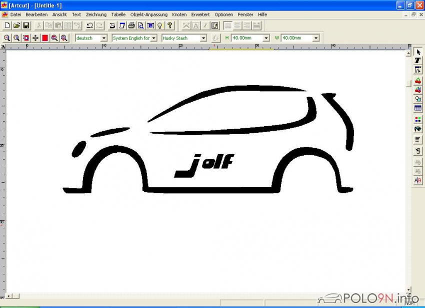Click the undo arrow icon

[x=89, y=26]
